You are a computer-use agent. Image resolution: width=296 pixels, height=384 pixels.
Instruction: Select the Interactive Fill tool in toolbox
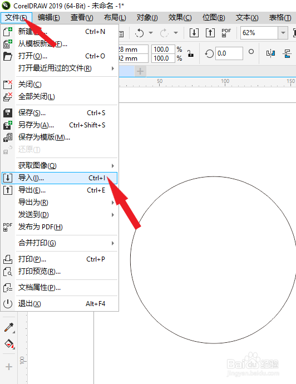click(9, 344)
